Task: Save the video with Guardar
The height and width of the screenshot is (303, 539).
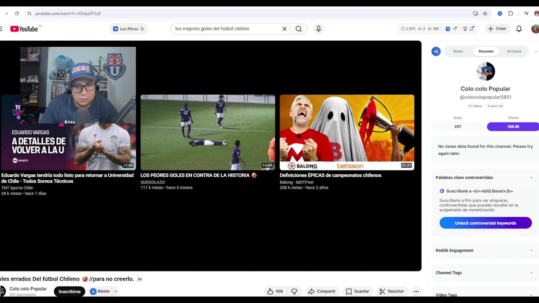Action: [358, 291]
